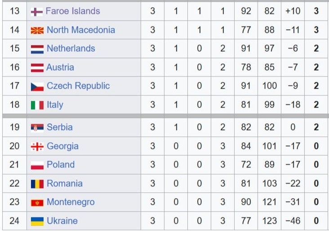Click the Montenegro flag icon
329x231 pixels.
(x=37, y=203)
